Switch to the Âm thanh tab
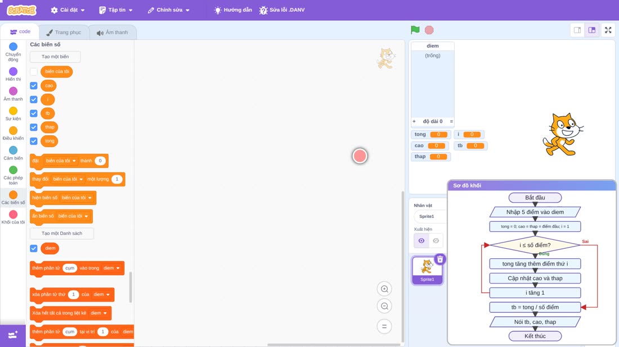The height and width of the screenshot is (347, 619). tap(113, 33)
